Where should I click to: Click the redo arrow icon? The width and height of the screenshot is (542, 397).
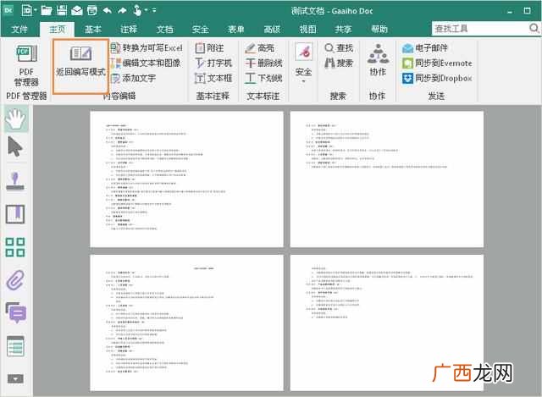(x=122, y=11)
